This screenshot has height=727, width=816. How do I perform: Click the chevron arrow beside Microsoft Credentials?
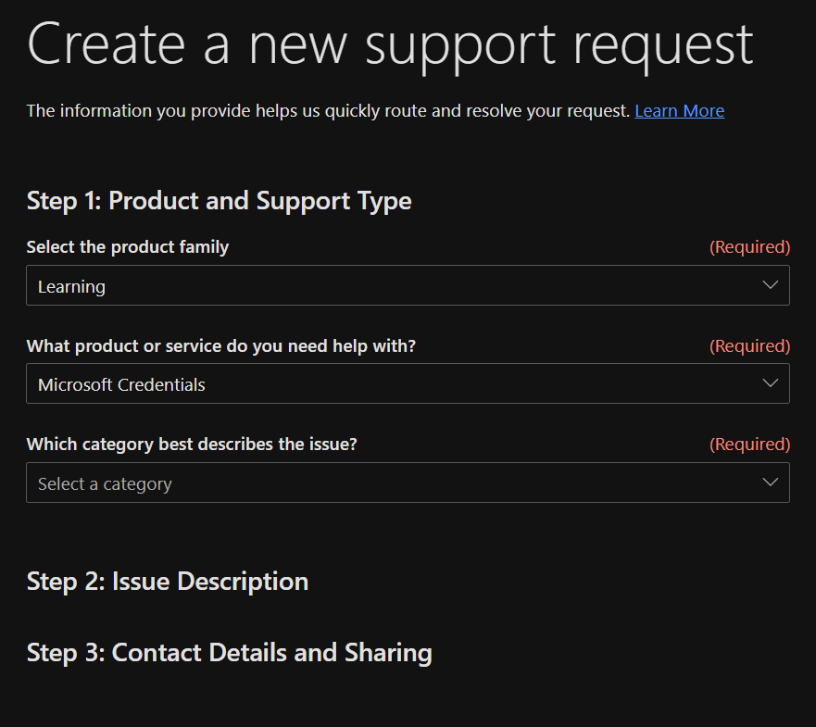click(x=770, y=383)
